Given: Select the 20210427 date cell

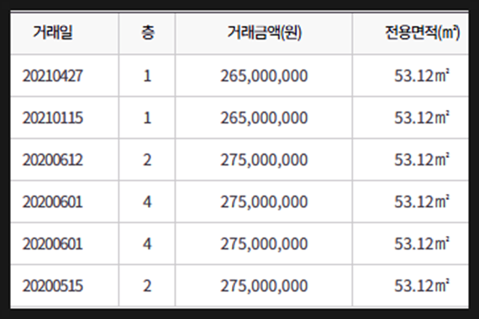Looking at the screenshot, I should (53, 76).
